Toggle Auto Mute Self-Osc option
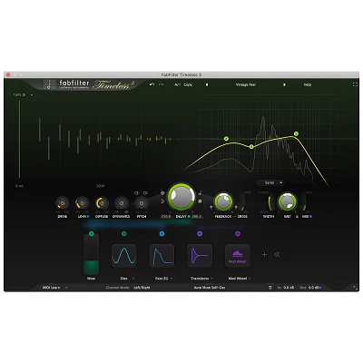Screen dimensions: 363x363 tap(210, 288)
